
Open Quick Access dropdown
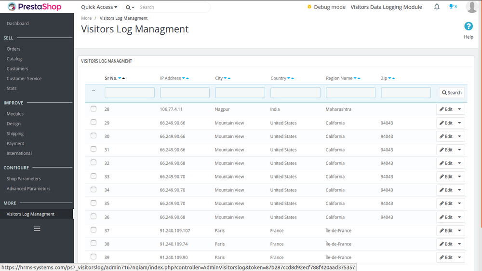click(99, 7)
